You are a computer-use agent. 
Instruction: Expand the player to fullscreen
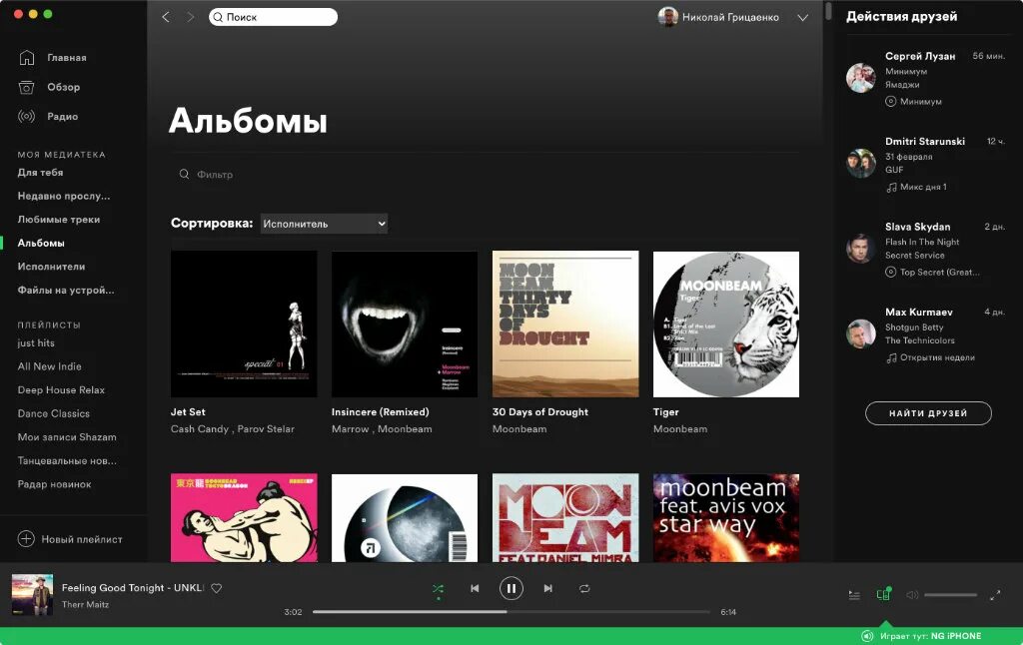click(995, 595)
